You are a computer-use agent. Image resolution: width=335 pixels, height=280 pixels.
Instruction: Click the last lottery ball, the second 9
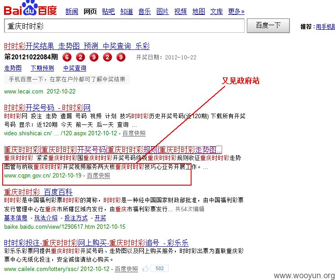click(x=121, y=57)
